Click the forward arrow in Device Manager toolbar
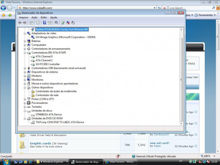The width and height of the screenshot is (220, 165). (25, 23)
